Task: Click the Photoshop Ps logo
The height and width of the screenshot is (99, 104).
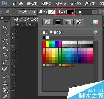Action: click(5, 3)
